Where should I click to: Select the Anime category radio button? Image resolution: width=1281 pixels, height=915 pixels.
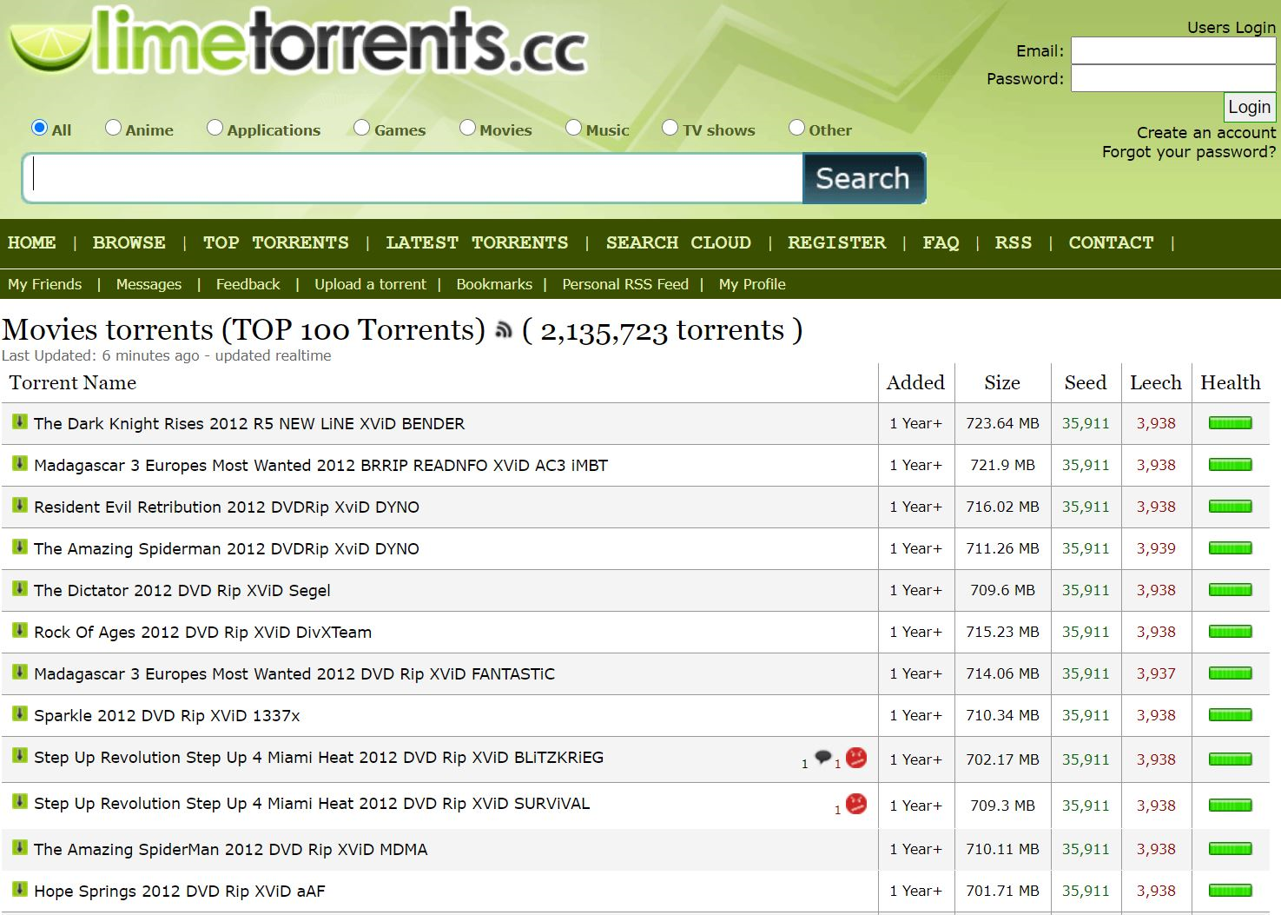(x=113, y=128)
